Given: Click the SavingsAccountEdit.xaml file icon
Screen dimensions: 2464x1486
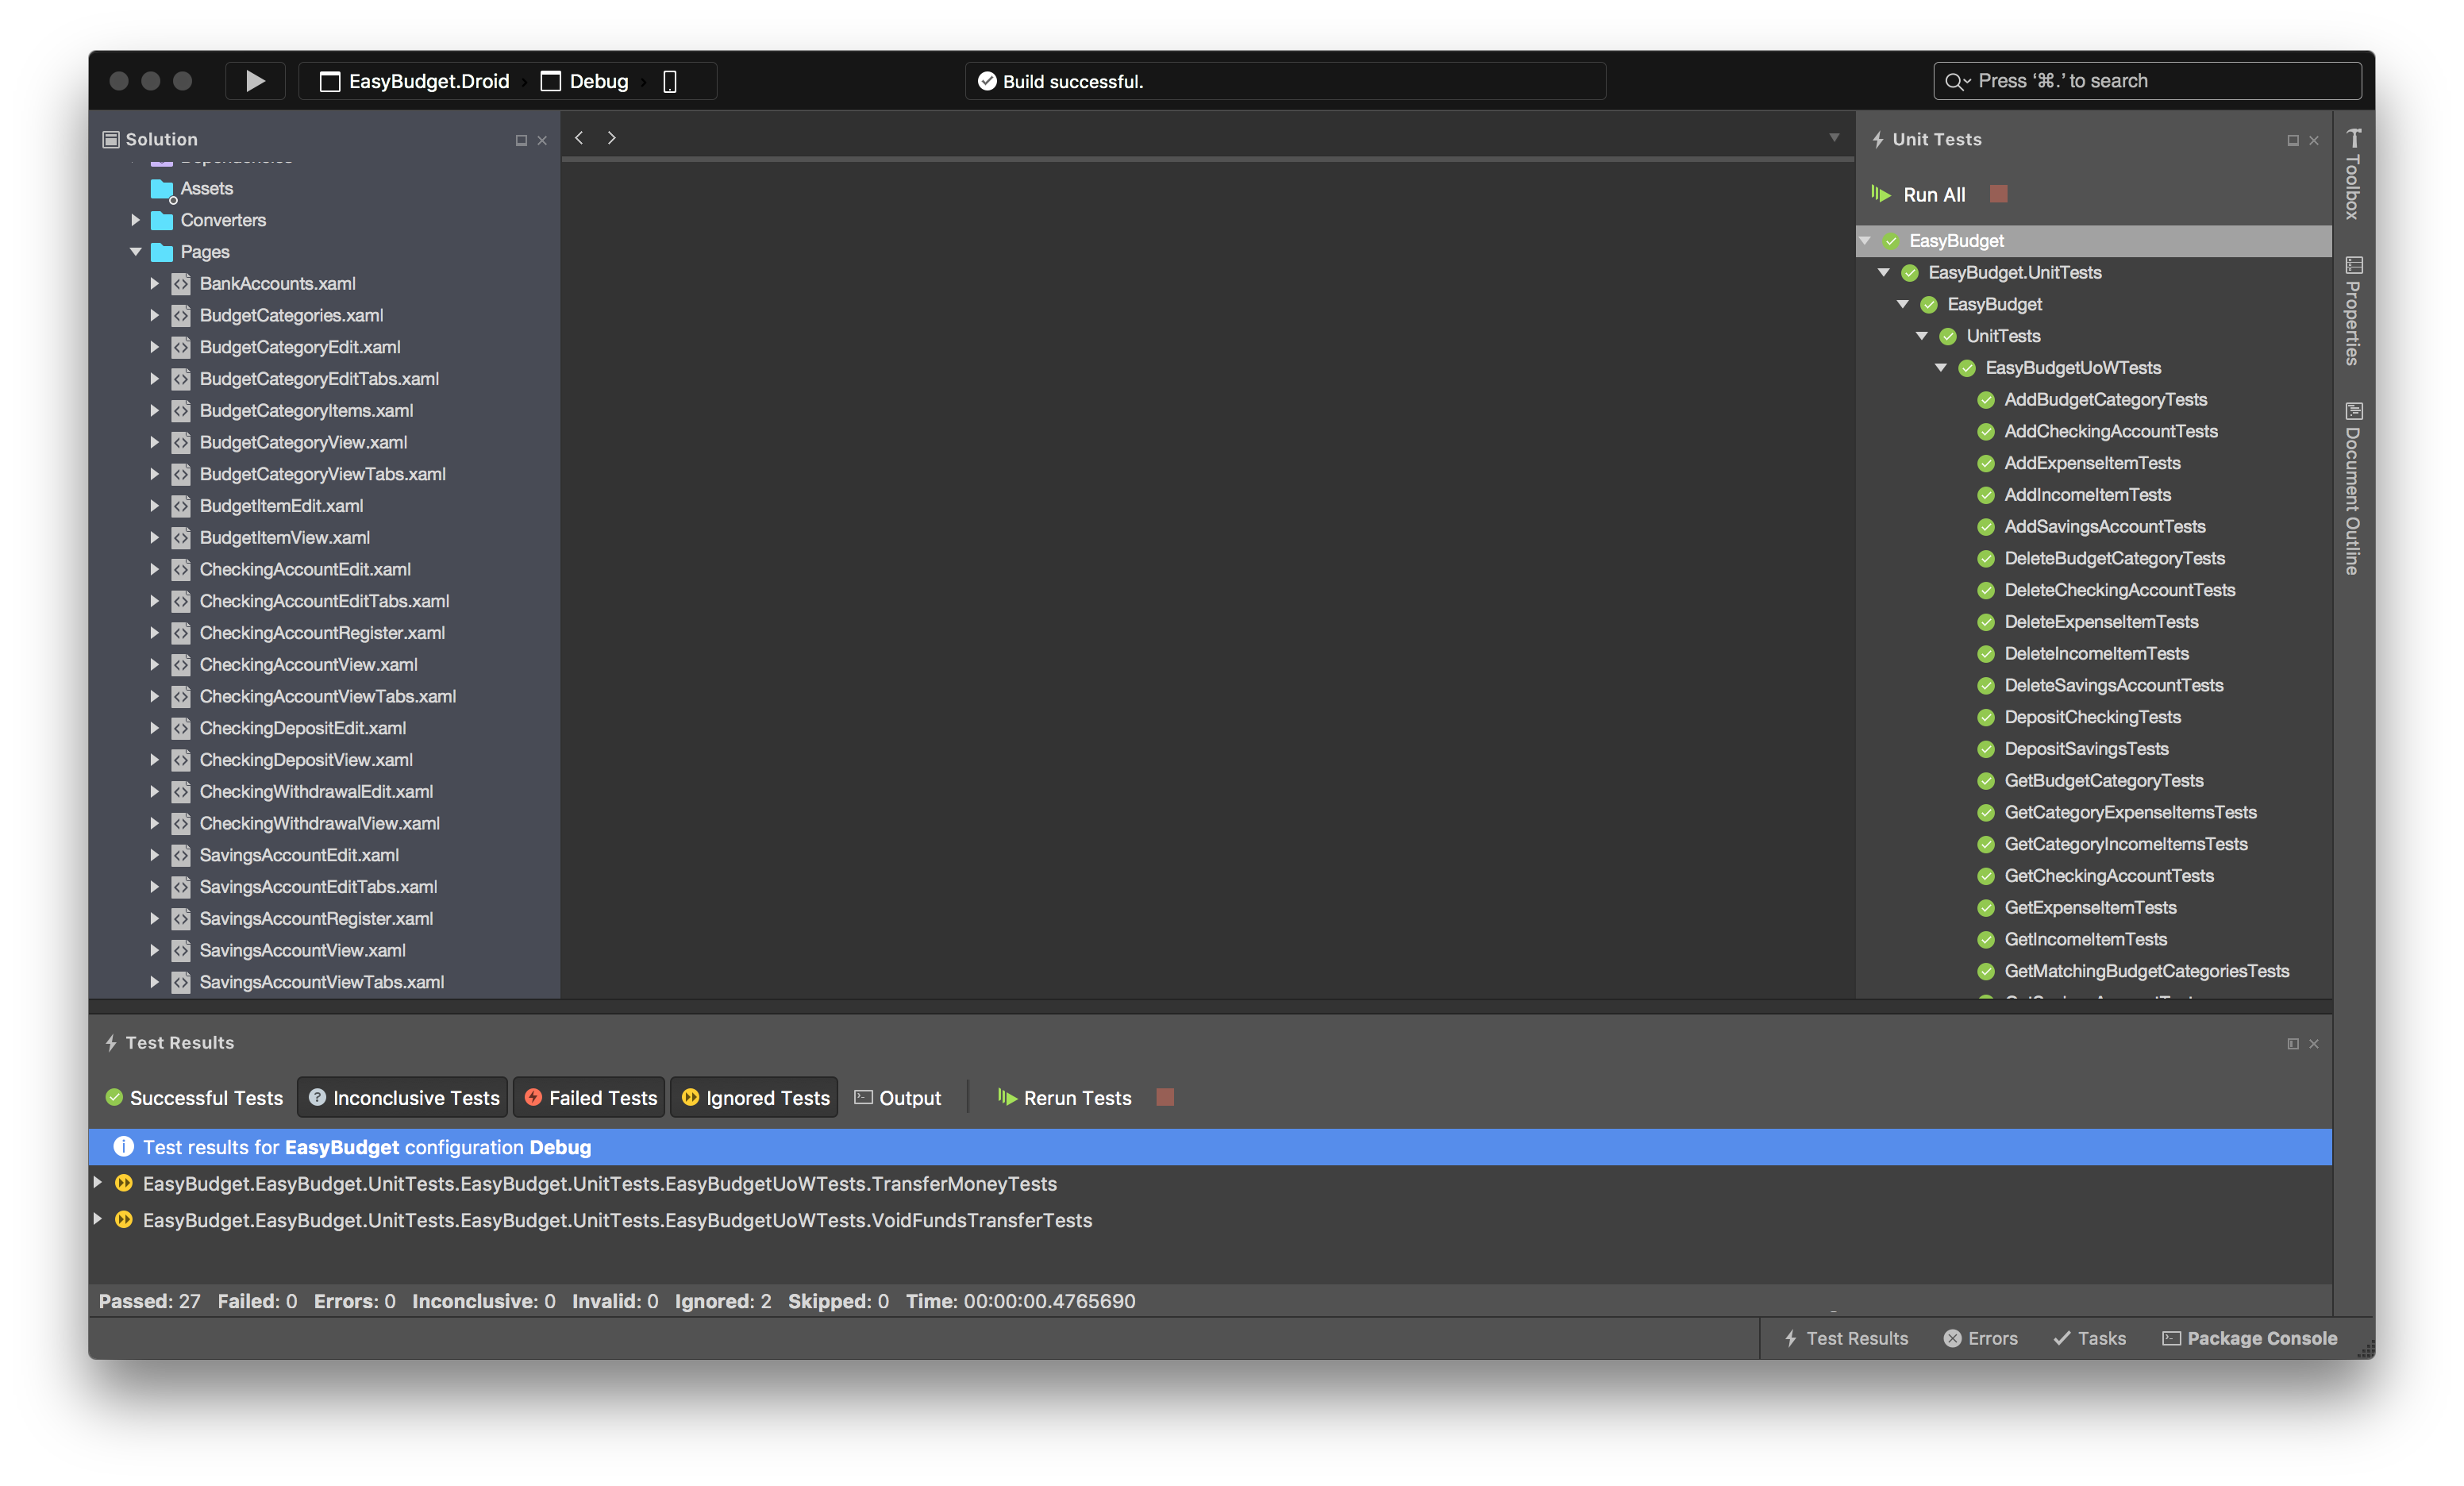Looking at the screenshot, I should point(181,855).
